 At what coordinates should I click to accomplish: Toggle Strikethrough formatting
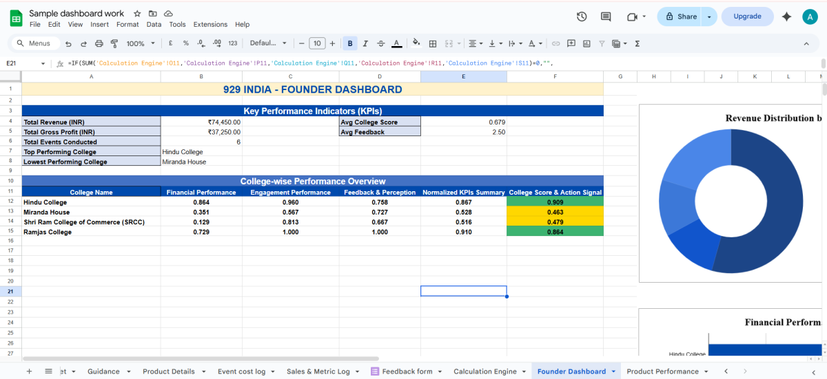tap(380, 43)
